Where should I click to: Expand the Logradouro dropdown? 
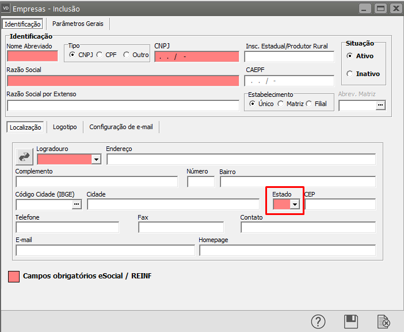96,159
